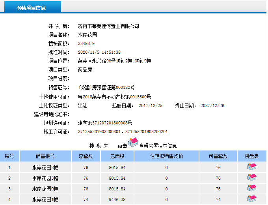Click the 序号 column header
Image resolution: width=268 pixels, height=205 pixels.
(x=9, y=156)
